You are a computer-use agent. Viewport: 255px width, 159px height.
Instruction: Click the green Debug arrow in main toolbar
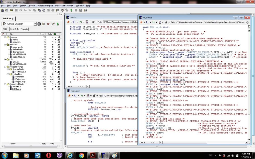tap(72, 10)
